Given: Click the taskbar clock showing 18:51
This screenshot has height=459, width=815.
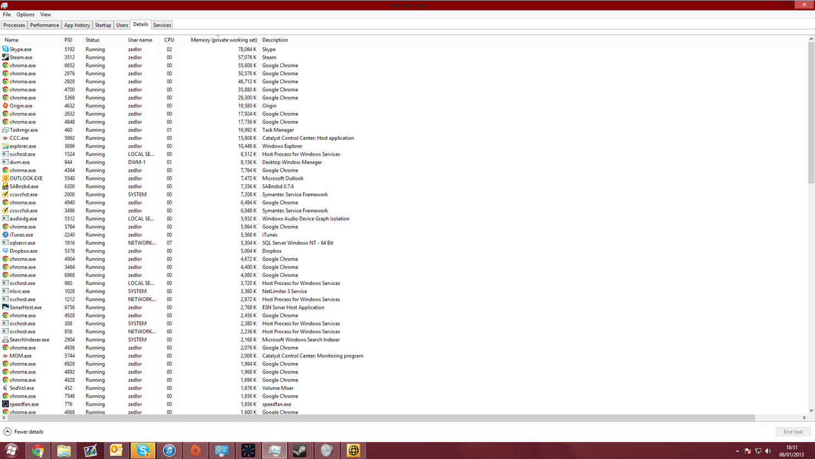Looking at the screenshot, I should click(x=791, y=451).
